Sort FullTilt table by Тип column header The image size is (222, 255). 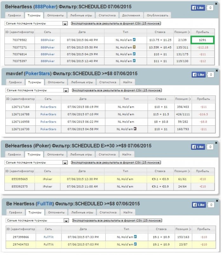pyautogui.click(x=127, y=229)
